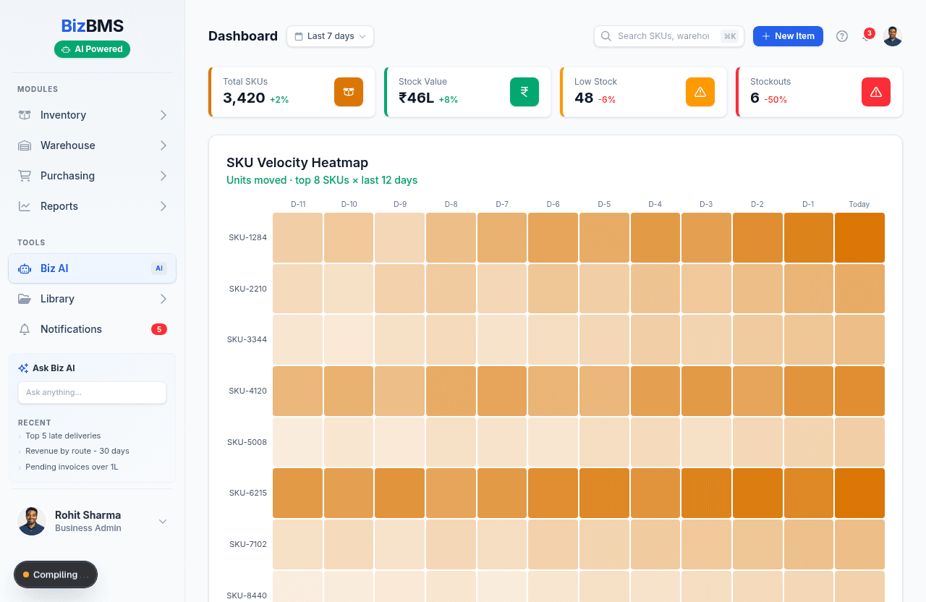Select SKU-1284 Today heatmap cell
Screen dimensions: 926x602
[x=859, y=237]
